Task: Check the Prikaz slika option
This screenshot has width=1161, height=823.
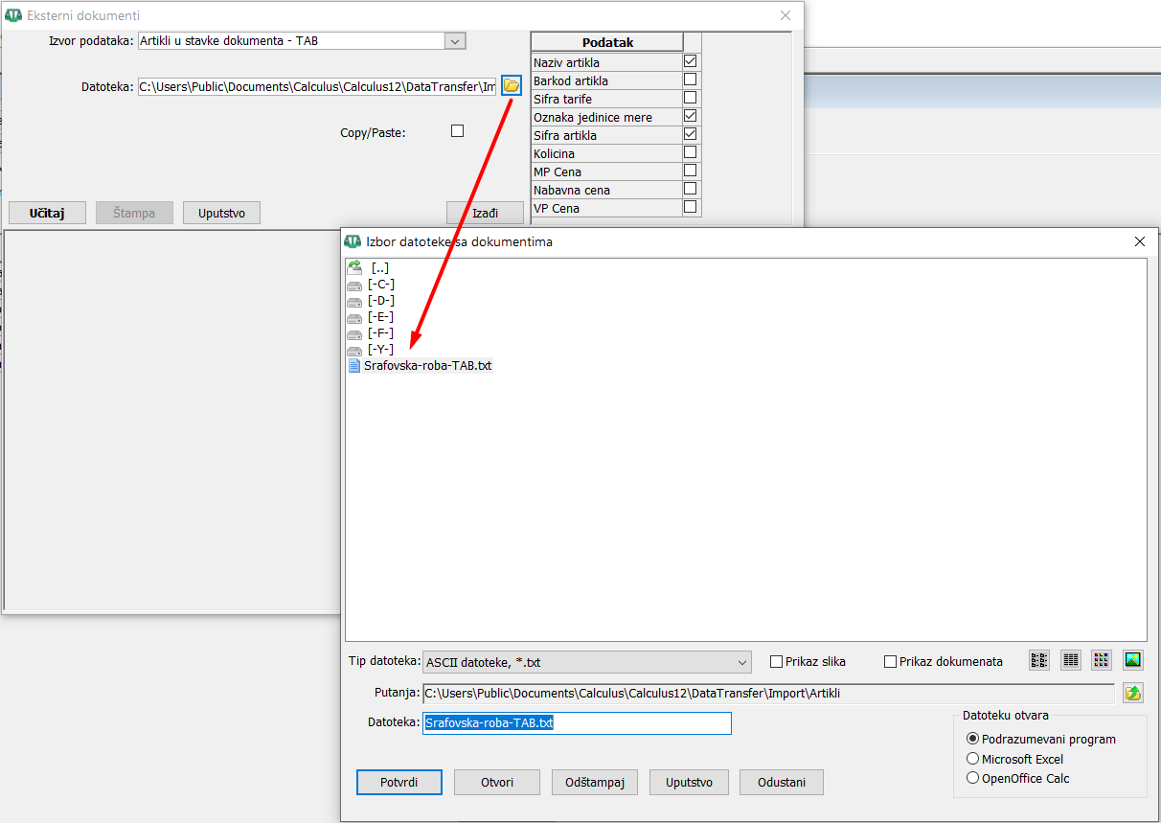Action: (777, 661)
